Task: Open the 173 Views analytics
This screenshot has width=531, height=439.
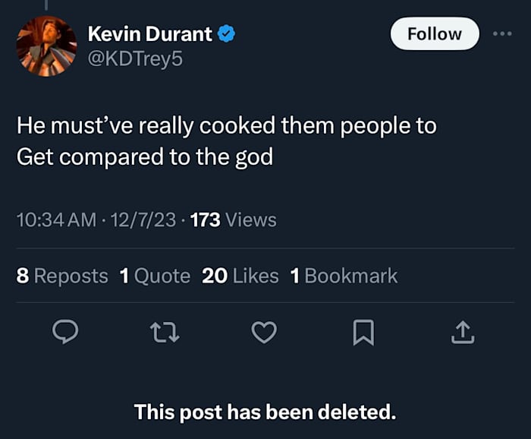Action: point(234,220)
